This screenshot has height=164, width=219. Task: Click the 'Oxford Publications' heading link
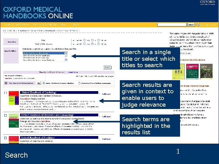point(193,60)
